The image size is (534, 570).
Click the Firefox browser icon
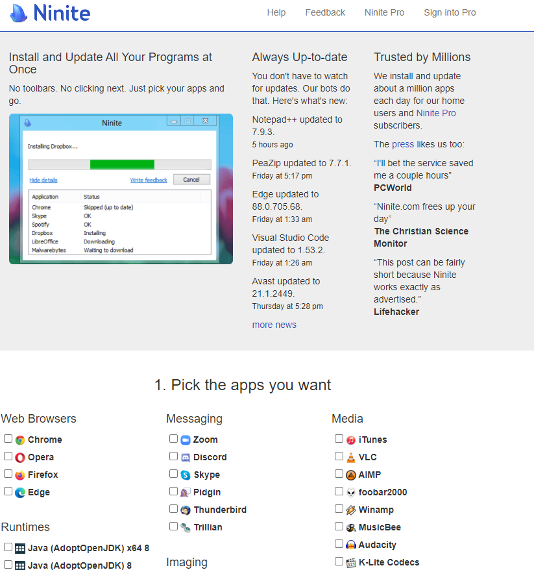pyautogui.click(x=20, y=475)
